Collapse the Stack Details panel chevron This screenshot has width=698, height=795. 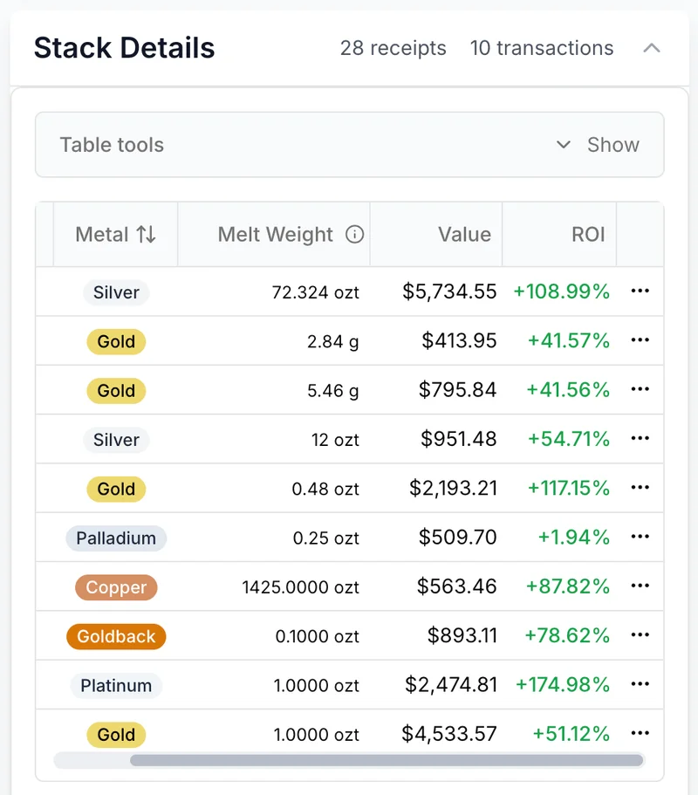(651, 48)
